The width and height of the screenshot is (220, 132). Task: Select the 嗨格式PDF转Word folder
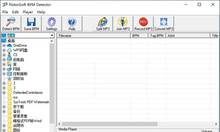(27, 121)
